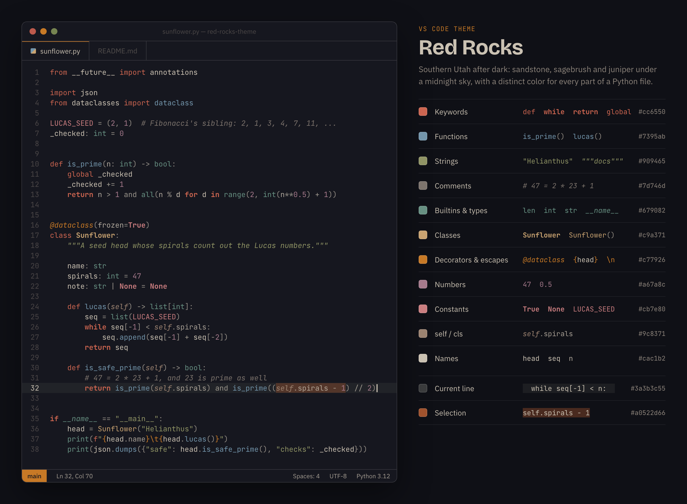The height and width of the screenshot is (504, 687).
Task: Click the VS CODE THEME label
Action: coord(447,29)
